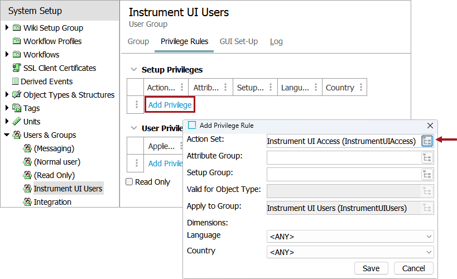Click the SSL Client Certificates icon
This screenshot has height=279, width=457.
16,68
